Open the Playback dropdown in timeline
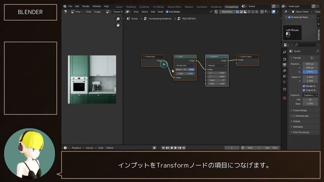This screenshot has height=182, width=324. pyautogui.click(x=77, y=148)
